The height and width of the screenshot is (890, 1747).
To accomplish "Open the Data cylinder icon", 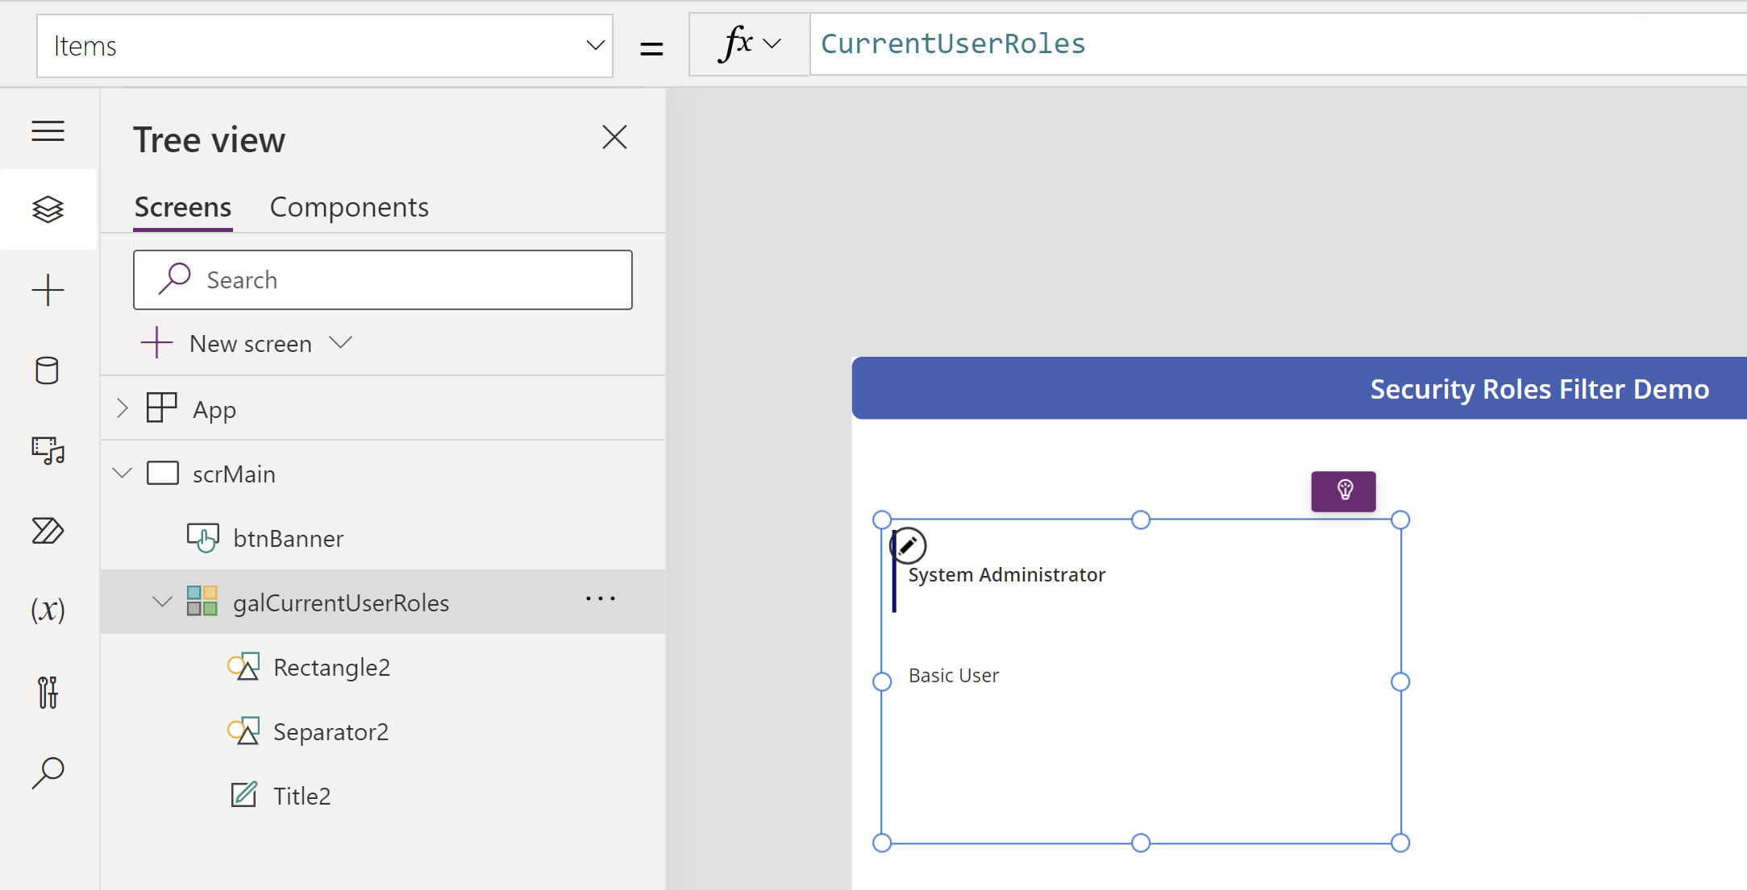I will 47,370.
